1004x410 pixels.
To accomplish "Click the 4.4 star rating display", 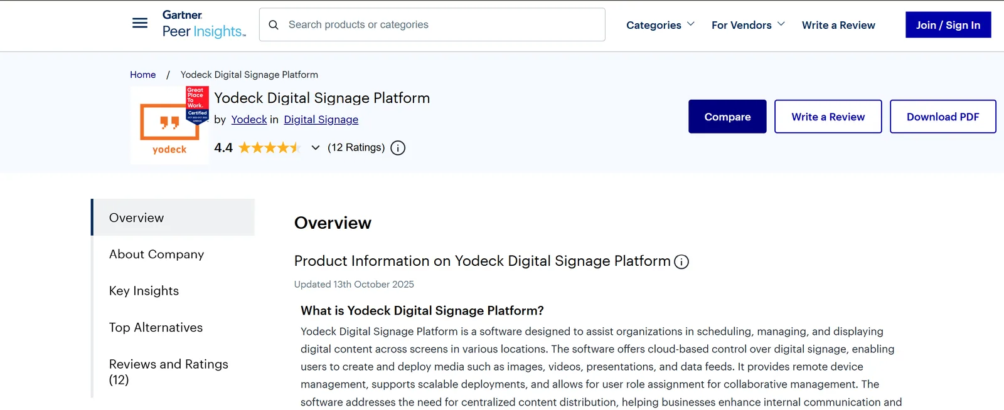I will point(257,148).
